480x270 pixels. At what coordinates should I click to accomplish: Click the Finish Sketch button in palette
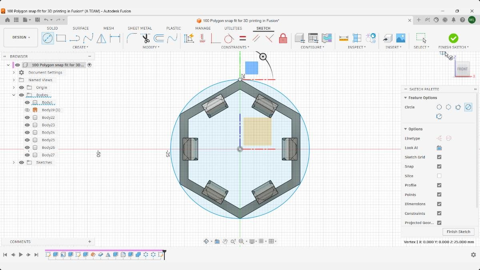pyautogui.click(x=458, y=232)
